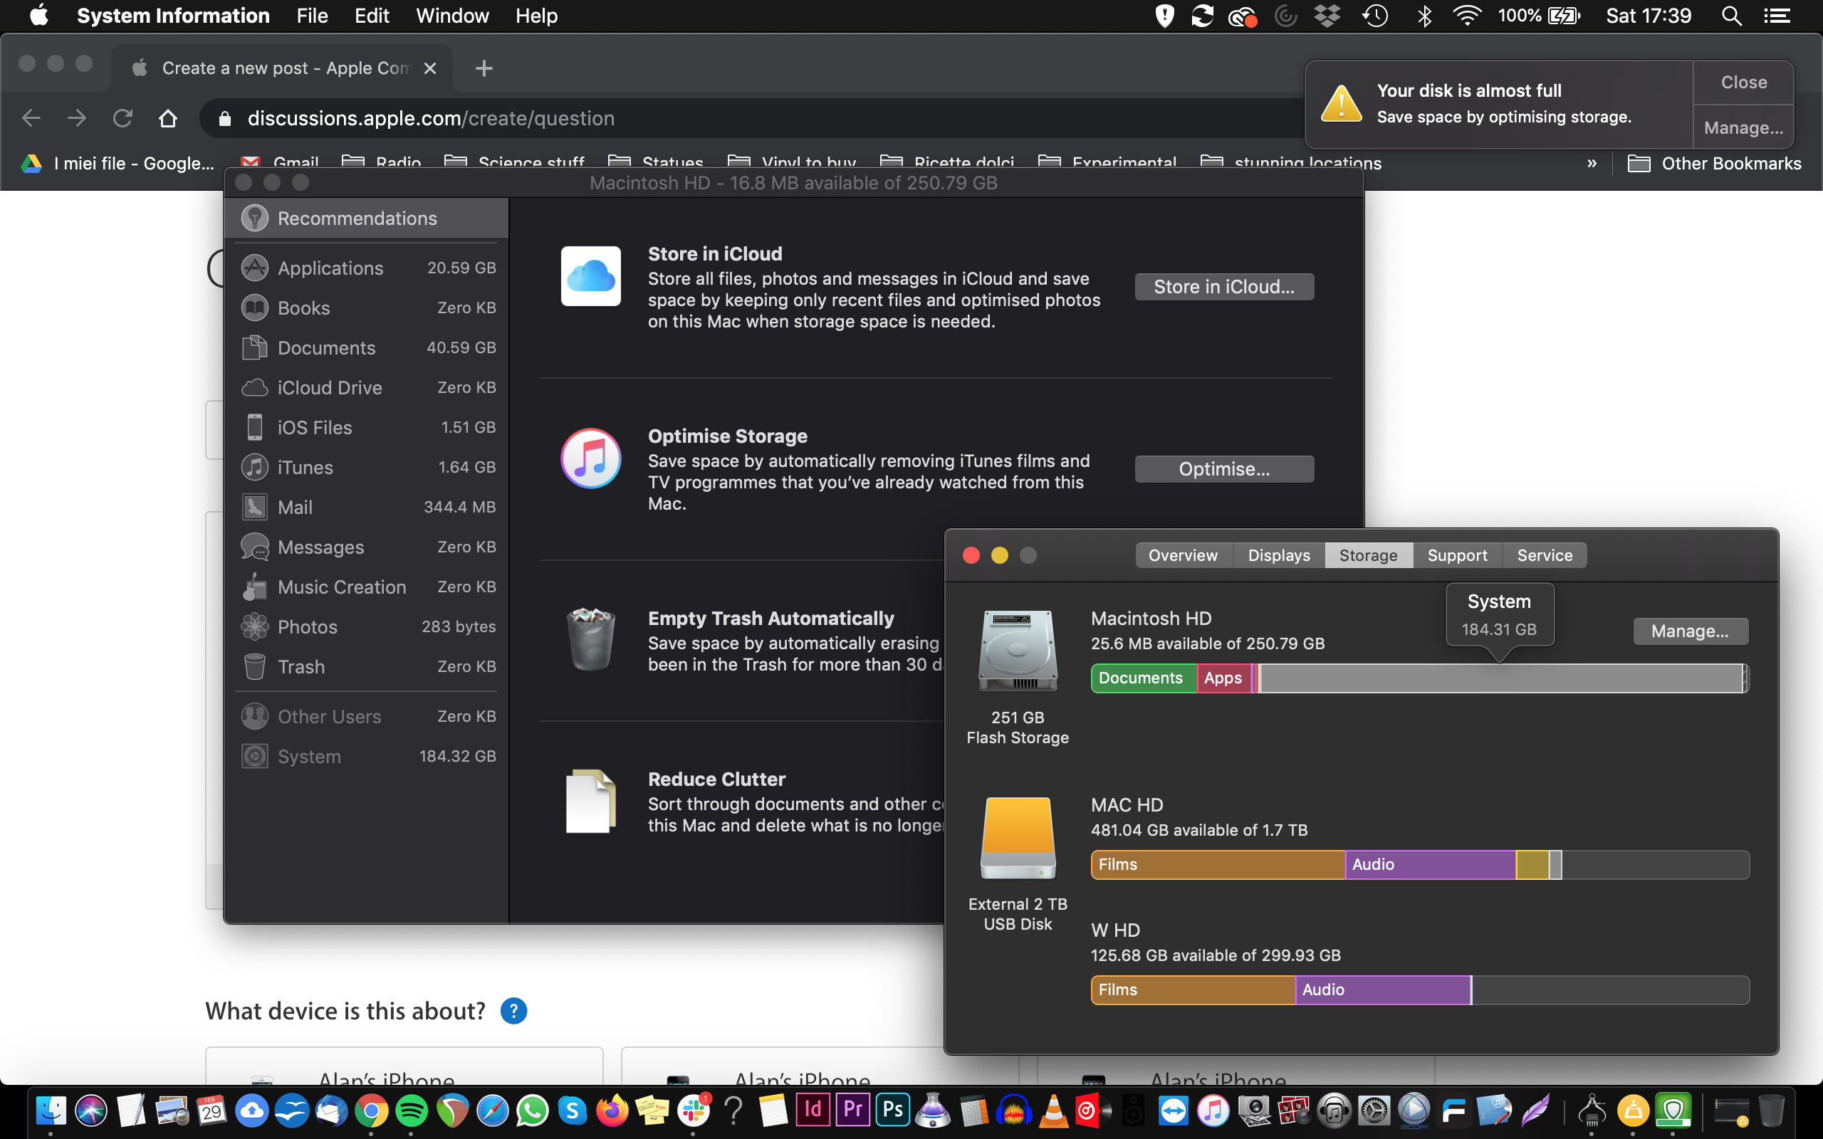This screenshot has width=1823, height=1139.
Task: Click the browser address bar
Action: (x=678, y=118)
